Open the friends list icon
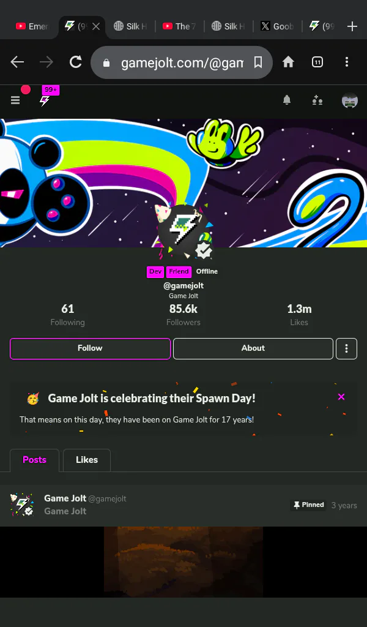367x627 pixels. point(317,100)
